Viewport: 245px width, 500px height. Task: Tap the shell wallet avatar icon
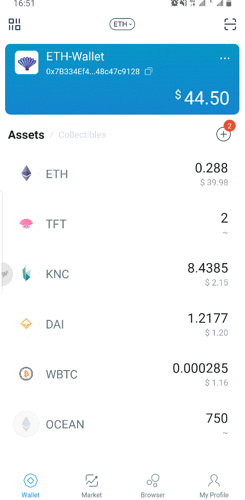tap(27, 62)
